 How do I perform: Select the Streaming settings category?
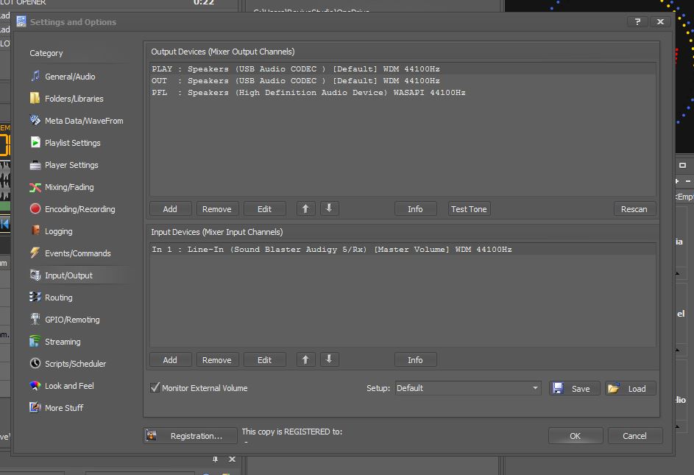63,342
